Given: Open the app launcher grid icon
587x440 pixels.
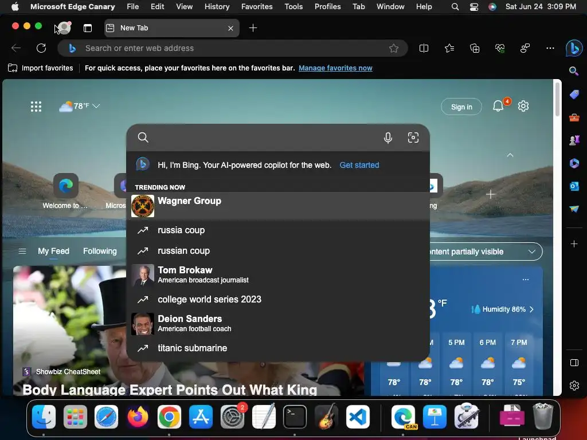Looking at the screenshot, I should [36, 107].
